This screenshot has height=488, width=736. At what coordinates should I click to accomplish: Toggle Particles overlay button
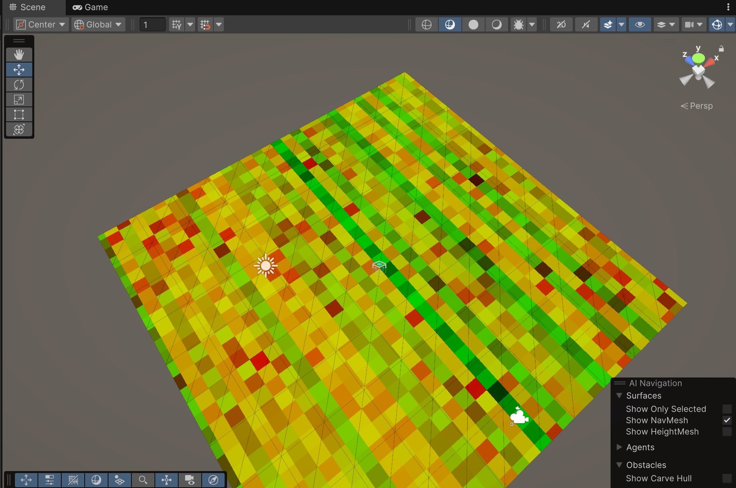[x=167, y=480]
